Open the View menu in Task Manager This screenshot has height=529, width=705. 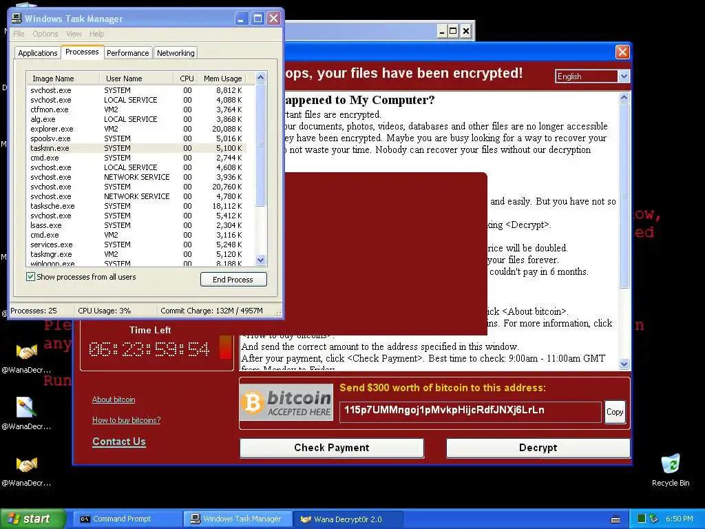74,34
